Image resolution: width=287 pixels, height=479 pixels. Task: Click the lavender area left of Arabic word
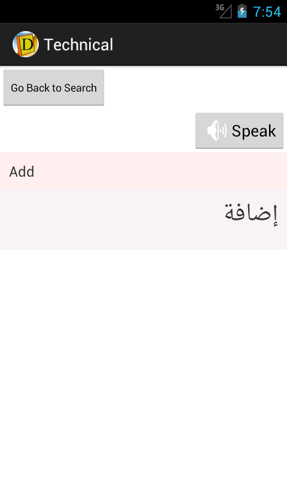pos(111,220)
